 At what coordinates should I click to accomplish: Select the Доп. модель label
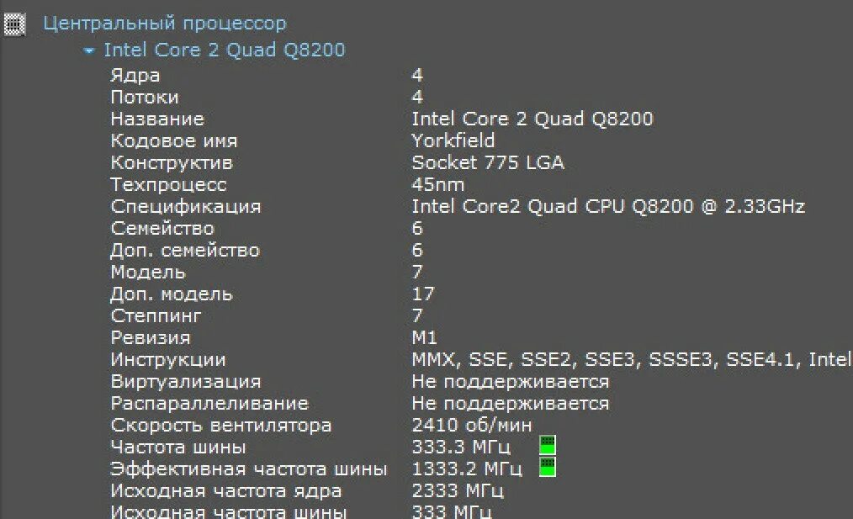[172, 294]
